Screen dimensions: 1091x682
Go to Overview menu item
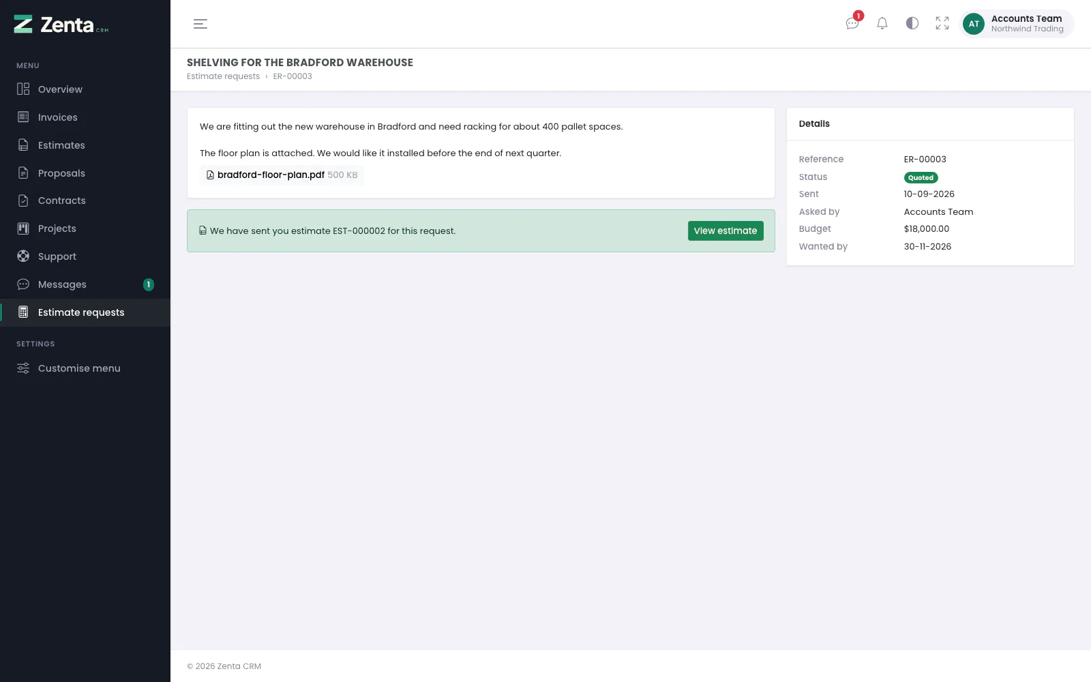[x=85, y=89]
